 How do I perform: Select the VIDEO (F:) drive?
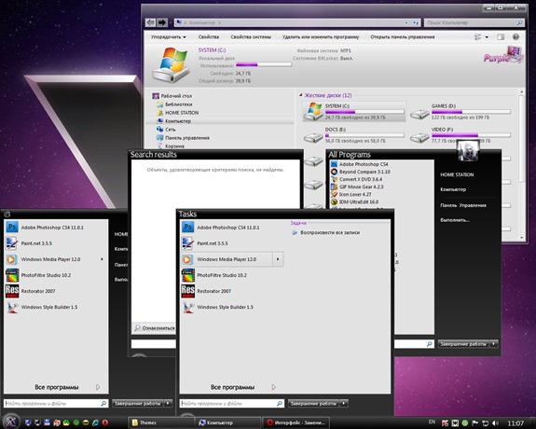(x=460, y=135)
